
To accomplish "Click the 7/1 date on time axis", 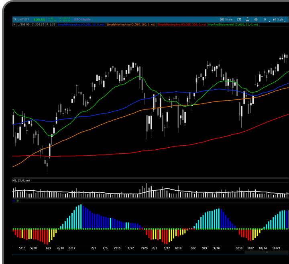I will click(x=94, y=248).
